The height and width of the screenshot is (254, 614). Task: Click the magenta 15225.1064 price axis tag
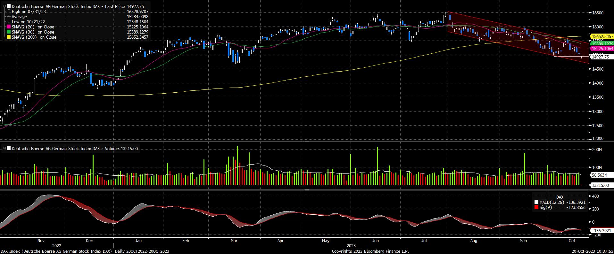coord(602,49)
